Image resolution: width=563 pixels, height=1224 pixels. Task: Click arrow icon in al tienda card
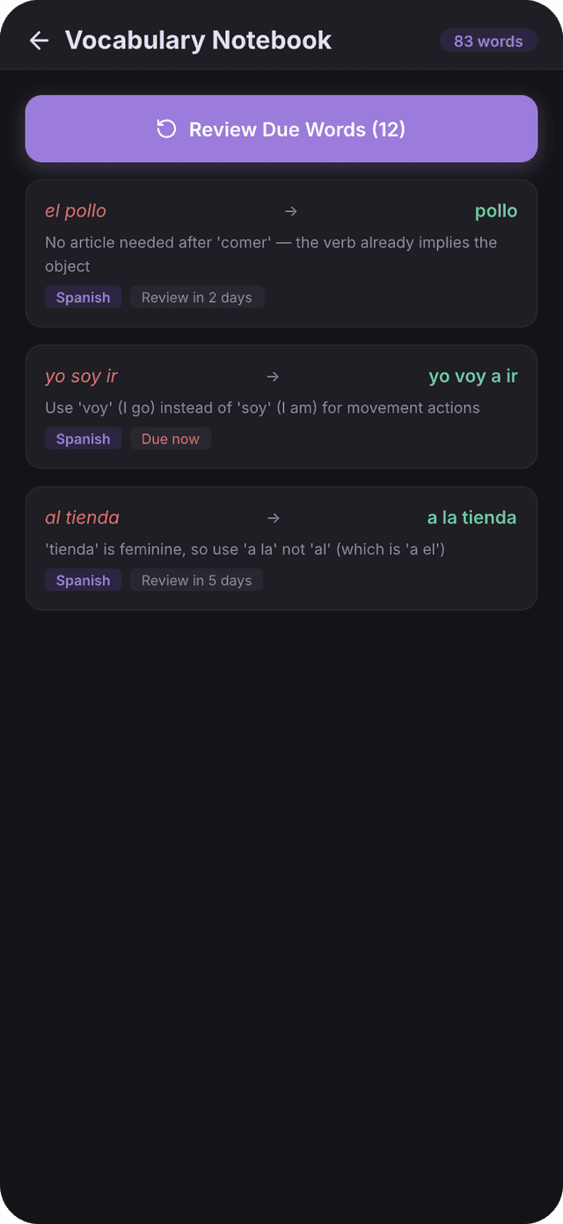[274, 518]
